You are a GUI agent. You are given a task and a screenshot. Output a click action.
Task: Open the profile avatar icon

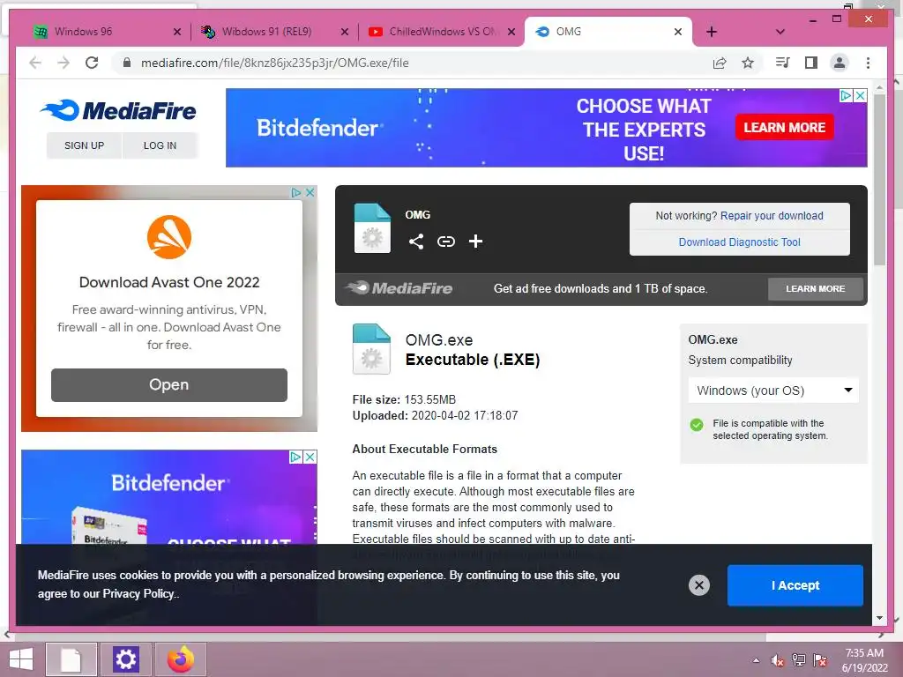click(x=840, y=63)
